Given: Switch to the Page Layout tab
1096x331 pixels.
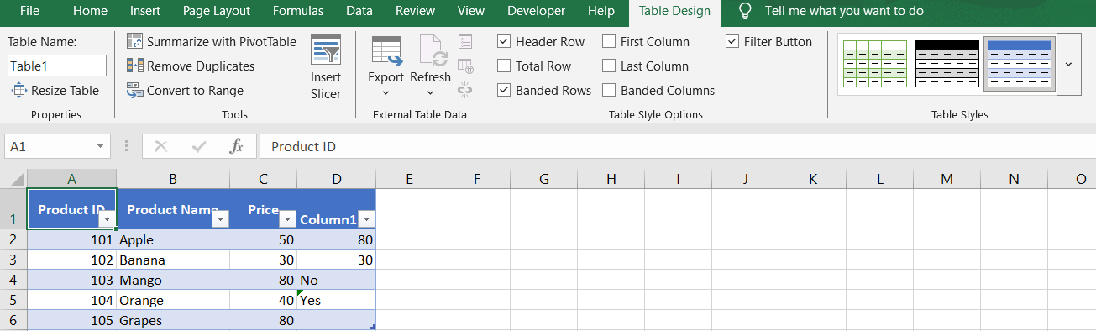Looking at the screenshot, I should [x=217, y=11].
